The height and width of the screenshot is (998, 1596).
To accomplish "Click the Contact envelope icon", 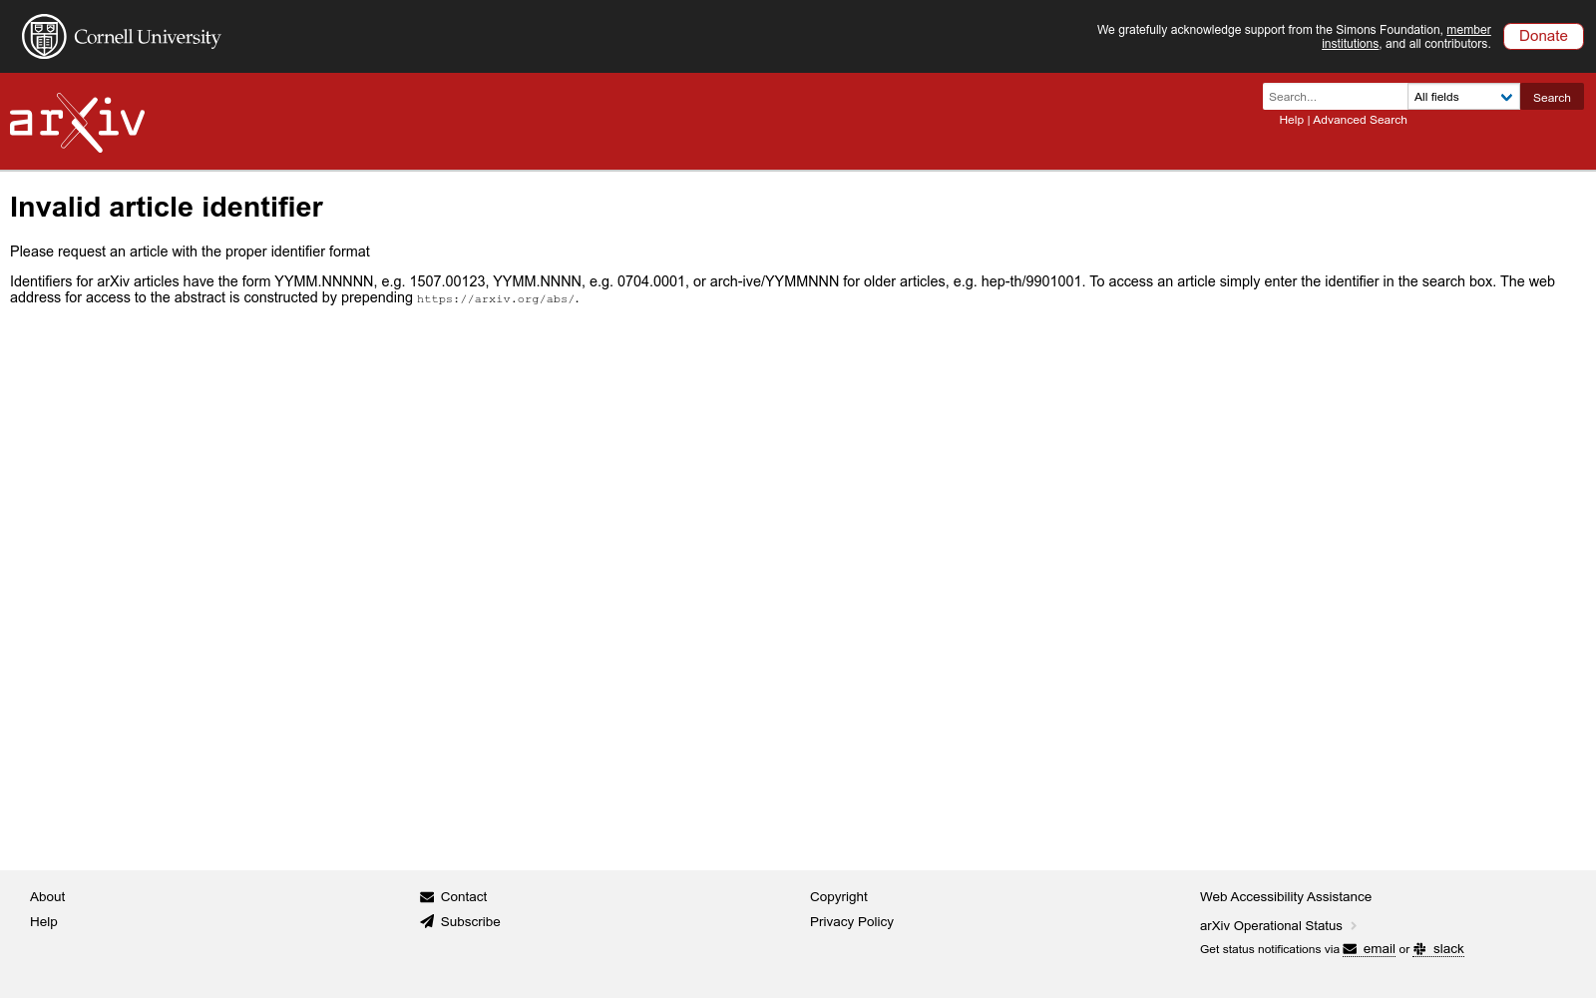I will pos(427,897).
